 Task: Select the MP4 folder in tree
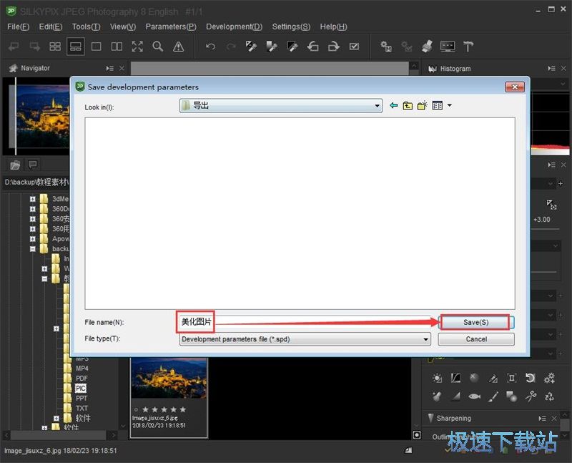(82, 369)
